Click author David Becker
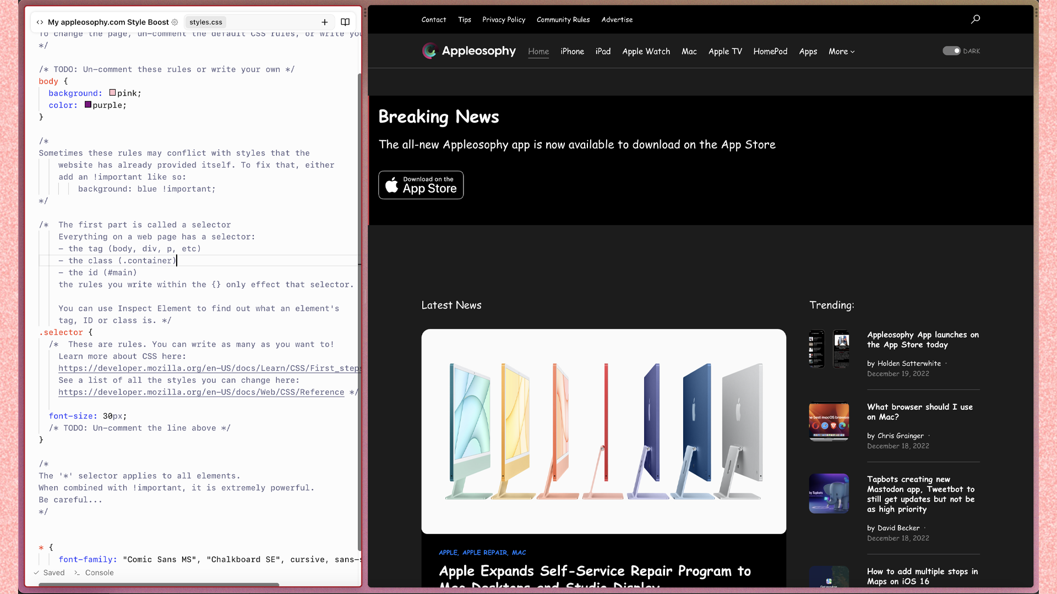Image resolution: width=1057 pixels, height=594 pixels. click(x=898, y=528)
